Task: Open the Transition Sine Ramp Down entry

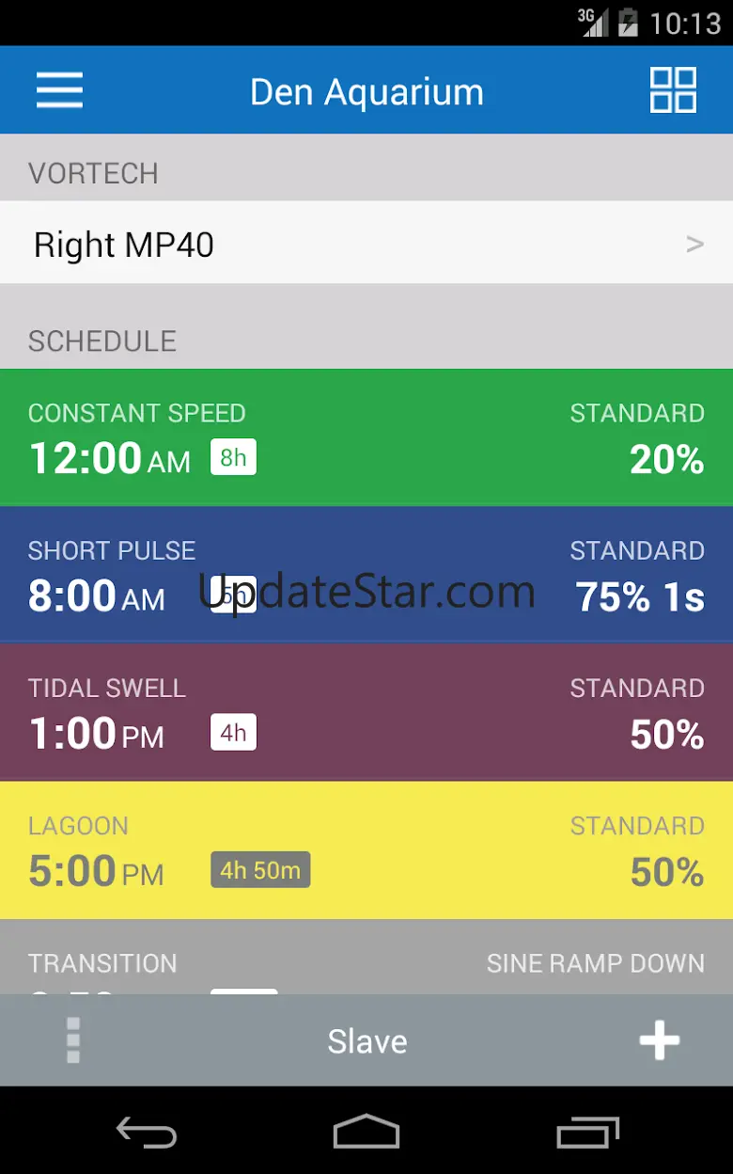Action: [366, 964]
